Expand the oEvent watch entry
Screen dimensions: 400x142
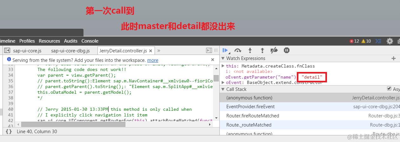[223, 82]
